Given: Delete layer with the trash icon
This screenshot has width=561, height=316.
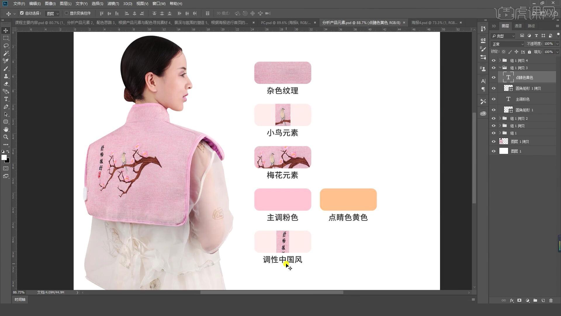Looking at the screenshot, I should point(551,300).
